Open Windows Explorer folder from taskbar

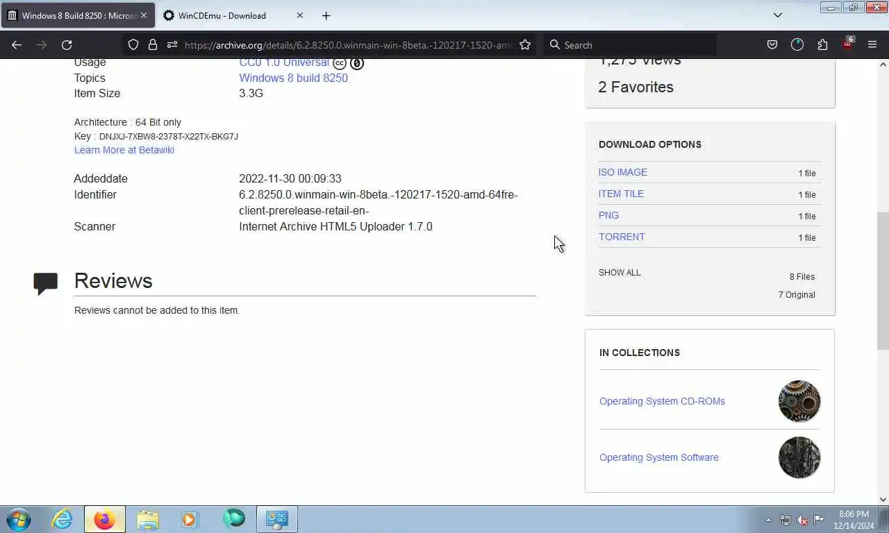(x=148, y=519)
